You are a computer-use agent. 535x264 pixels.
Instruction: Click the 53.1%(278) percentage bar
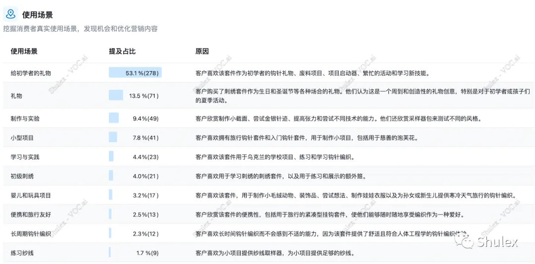pos(135,73)
